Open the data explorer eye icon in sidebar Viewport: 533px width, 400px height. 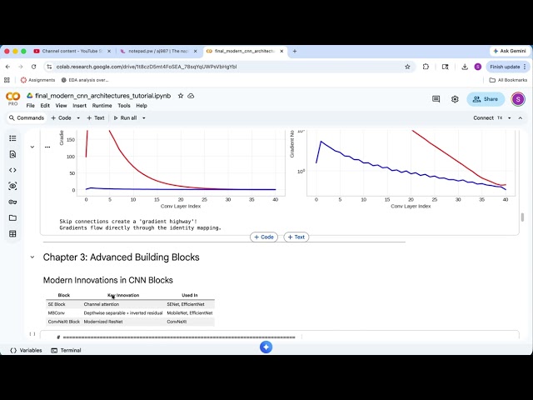pos(12,186)
